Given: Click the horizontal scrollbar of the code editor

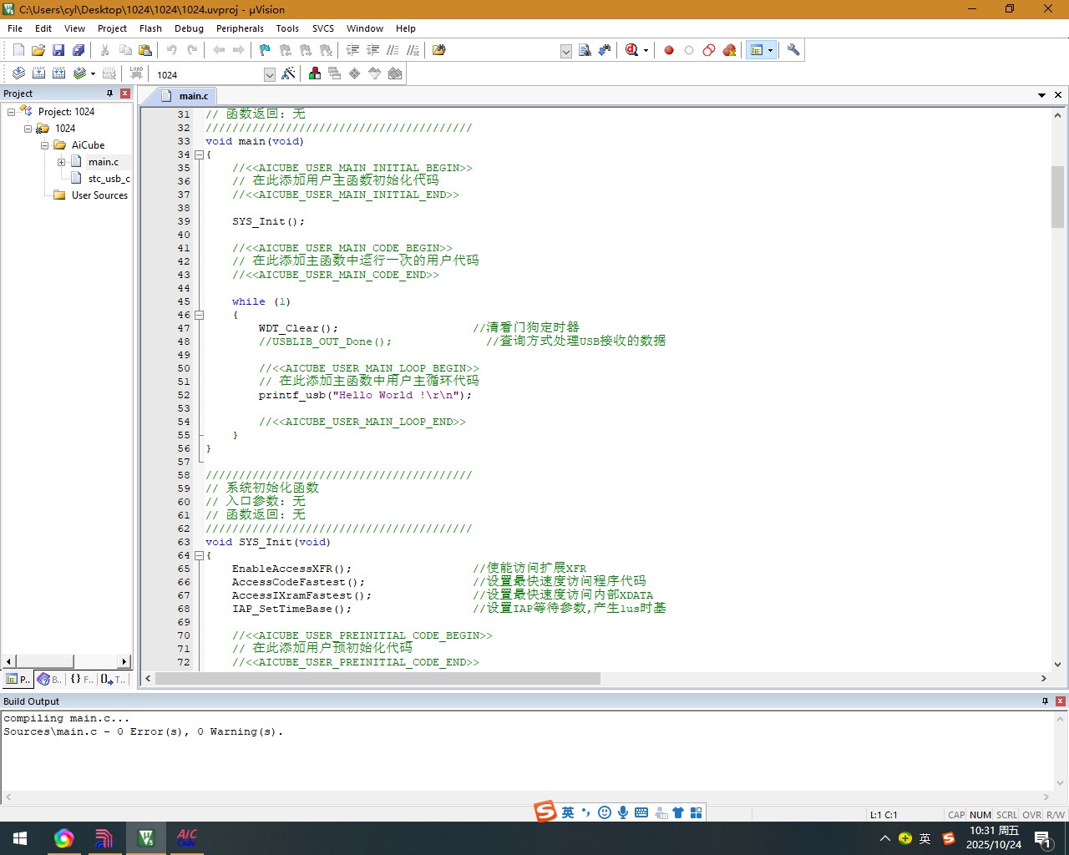Looking at the screenshot, I should [377, 678].
